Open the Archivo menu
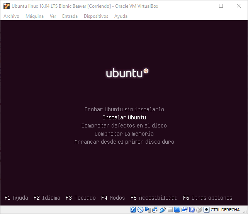This screenshot has height=214, width=248. point(11,16)
